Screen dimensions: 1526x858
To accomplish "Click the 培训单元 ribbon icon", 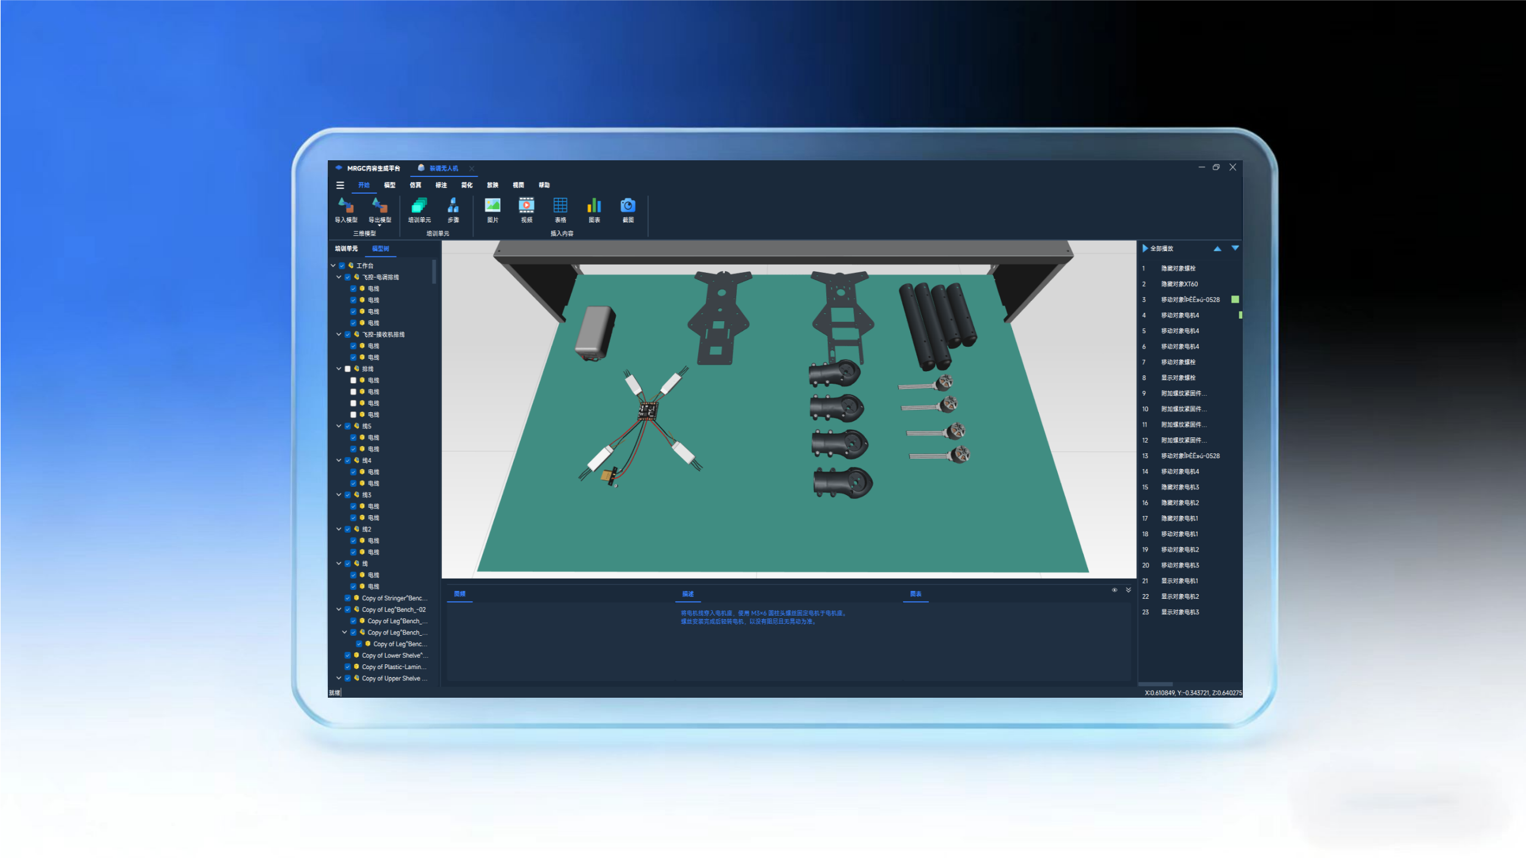I will click(419, 206).
